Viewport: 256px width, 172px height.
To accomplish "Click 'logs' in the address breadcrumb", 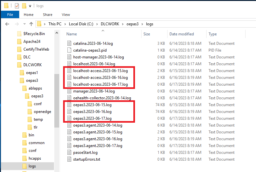I will point(150,24).
